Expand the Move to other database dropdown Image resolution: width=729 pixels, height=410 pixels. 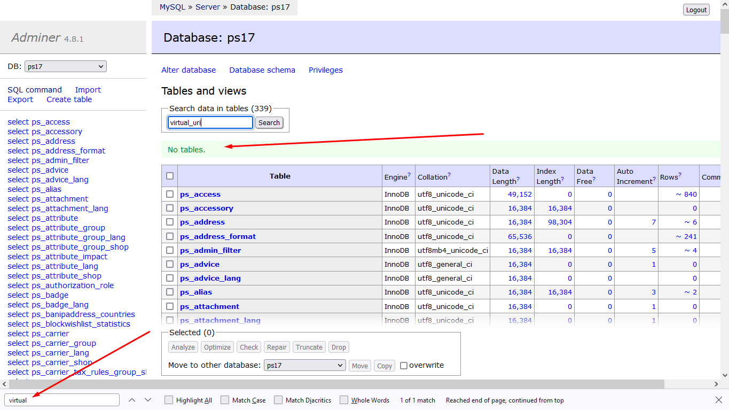point(305,365)
